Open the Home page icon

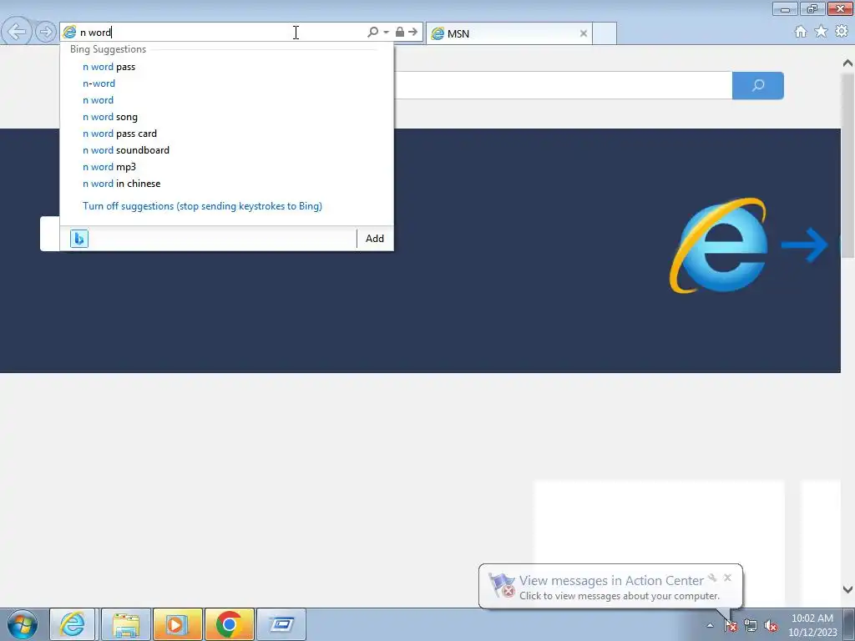[x=801, y=32]
